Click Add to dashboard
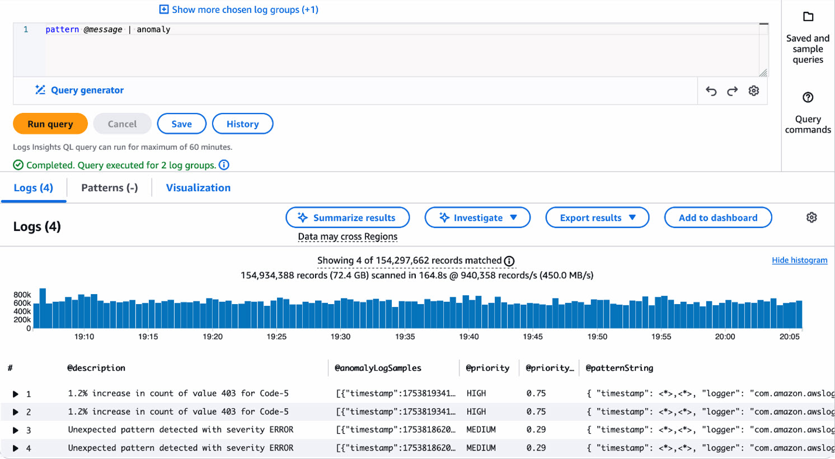The image size is (835, 459). click(x=718, y=217)
